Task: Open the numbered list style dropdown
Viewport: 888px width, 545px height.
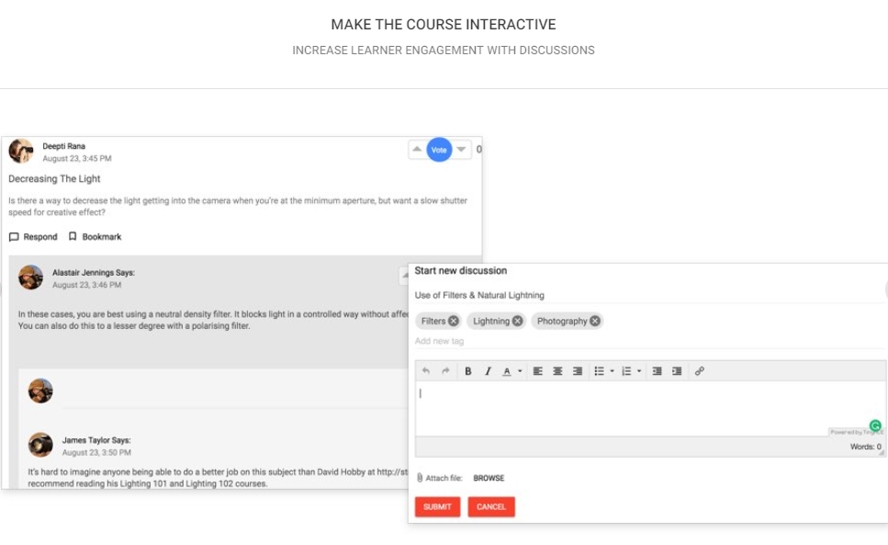Action: (x=639, y=371)
